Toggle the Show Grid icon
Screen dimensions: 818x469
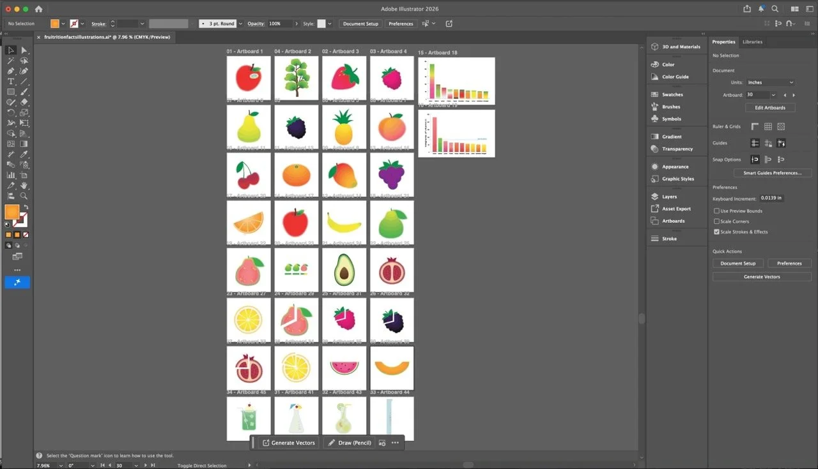point(768,126)
